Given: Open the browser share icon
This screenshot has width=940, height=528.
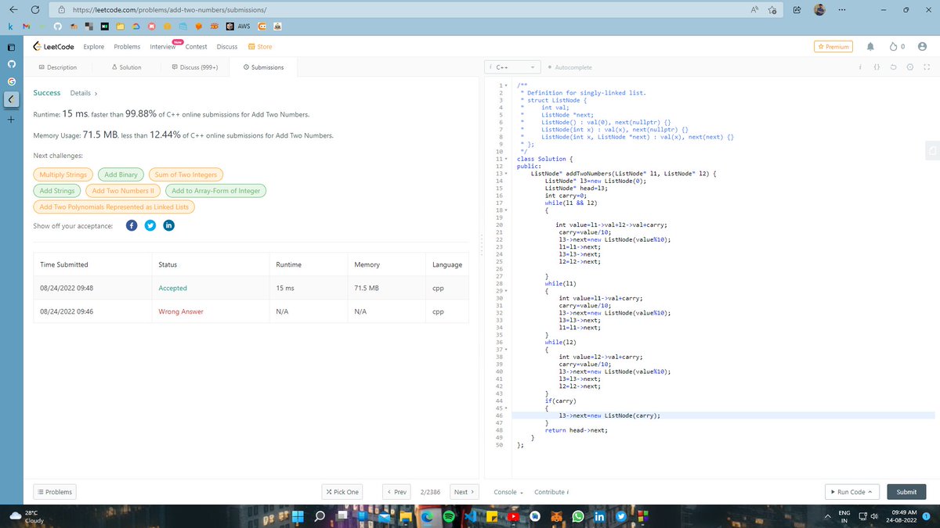Looking at the screenshot, I should (797, 10).
